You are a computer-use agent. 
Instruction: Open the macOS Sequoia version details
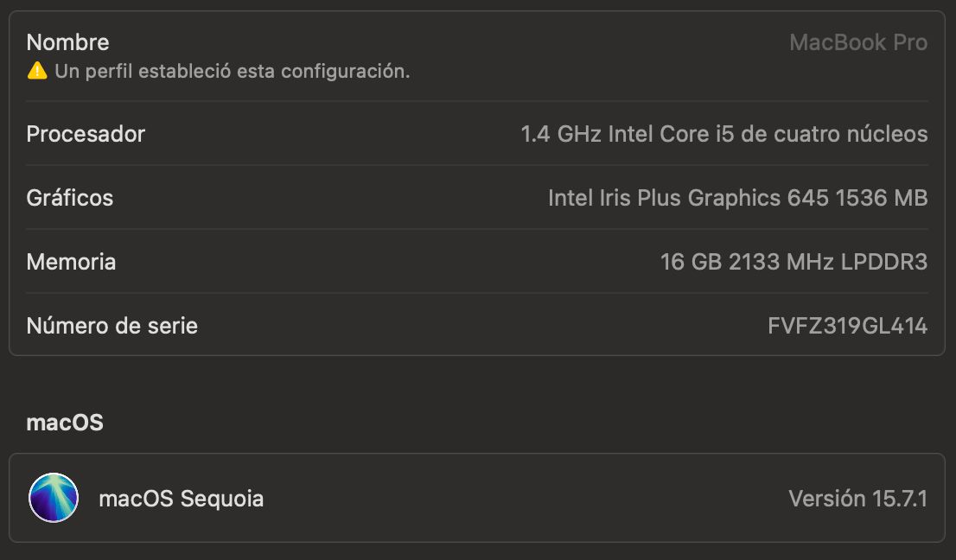tap(859, 499)
